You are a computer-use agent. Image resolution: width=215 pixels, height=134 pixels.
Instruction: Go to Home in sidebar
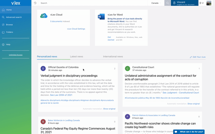[x=16, y=10]
